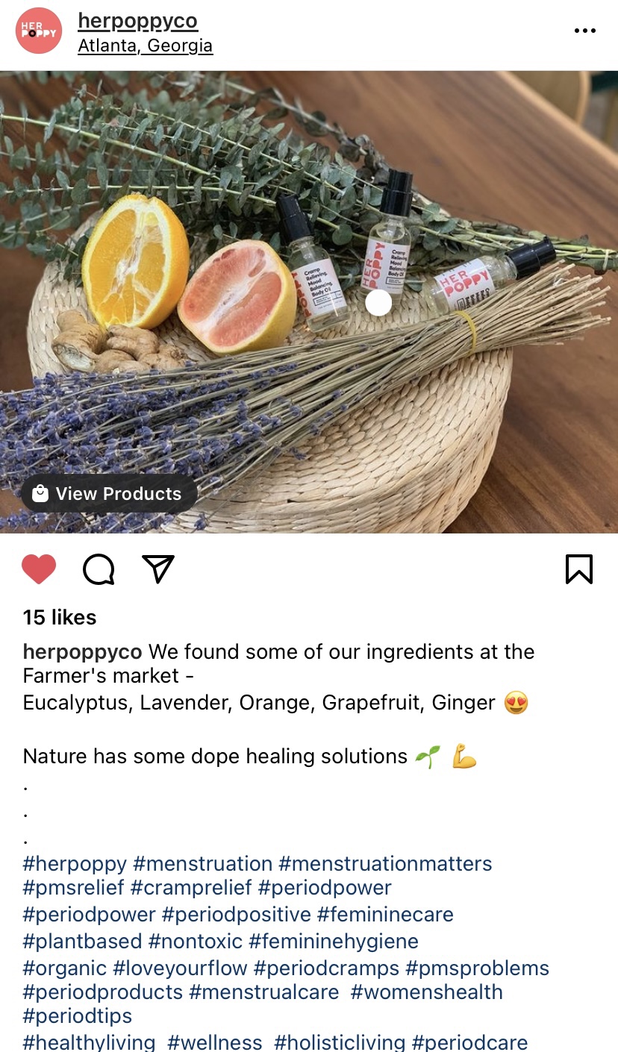Open comments with the speech bubble icon

[99, 569]
